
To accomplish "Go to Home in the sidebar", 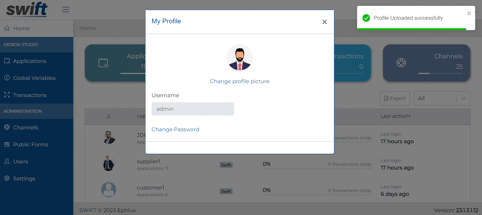I will pos(36,28).
